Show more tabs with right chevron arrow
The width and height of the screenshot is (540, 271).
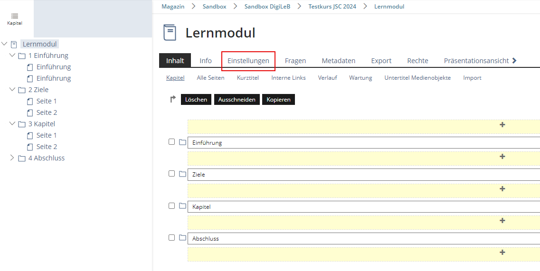click(x=514, y=61)
